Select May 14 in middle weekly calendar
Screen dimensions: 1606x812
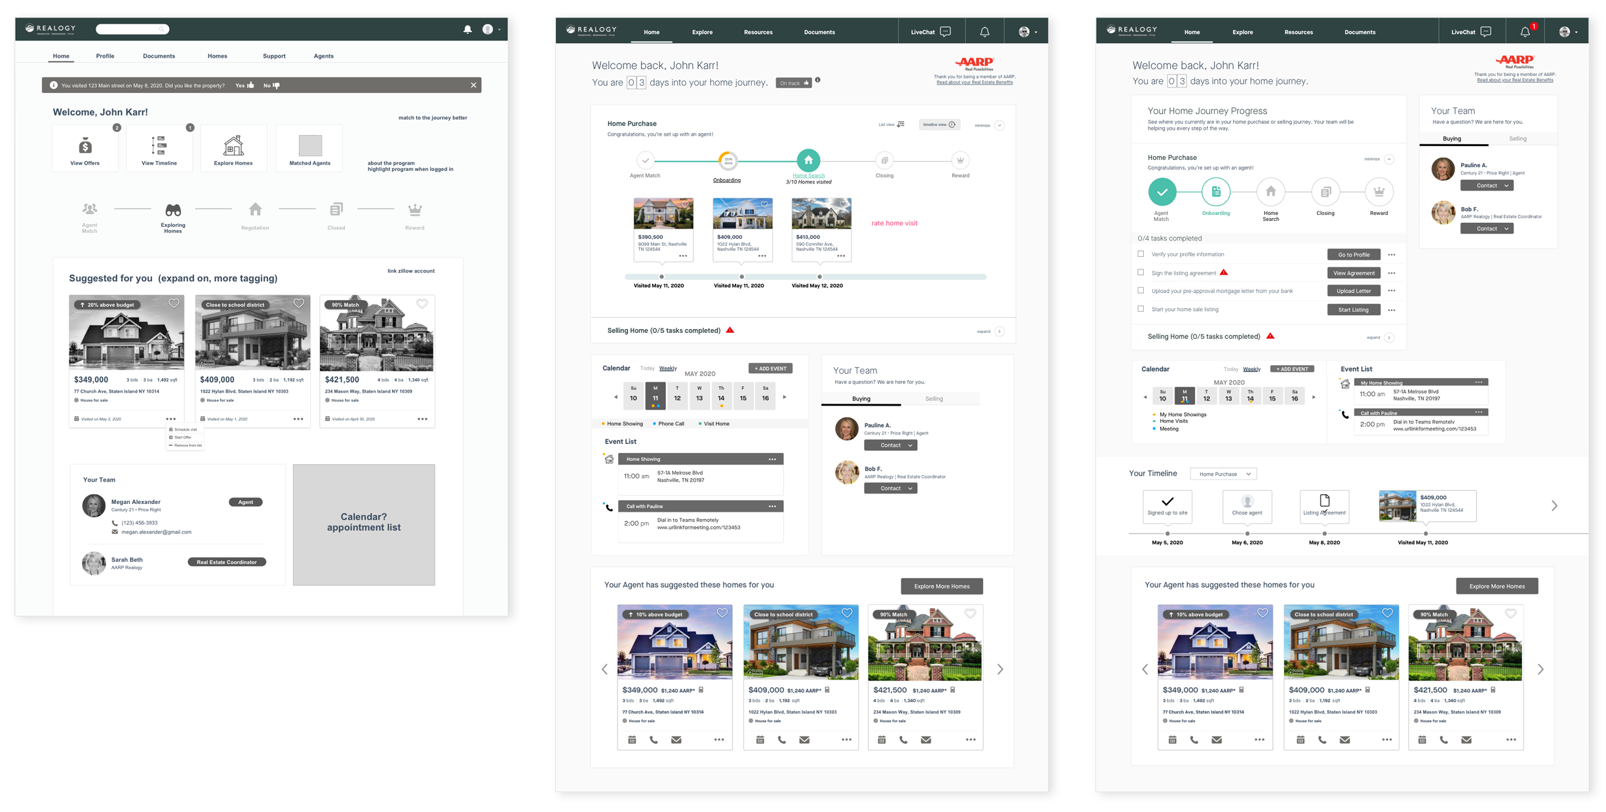click(x=721, y=396)
